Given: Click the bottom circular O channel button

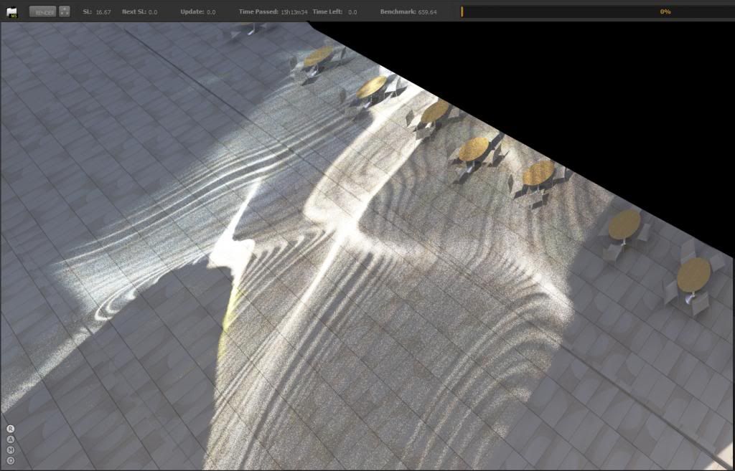Looking at the screenshot, I should click(11, 460).
